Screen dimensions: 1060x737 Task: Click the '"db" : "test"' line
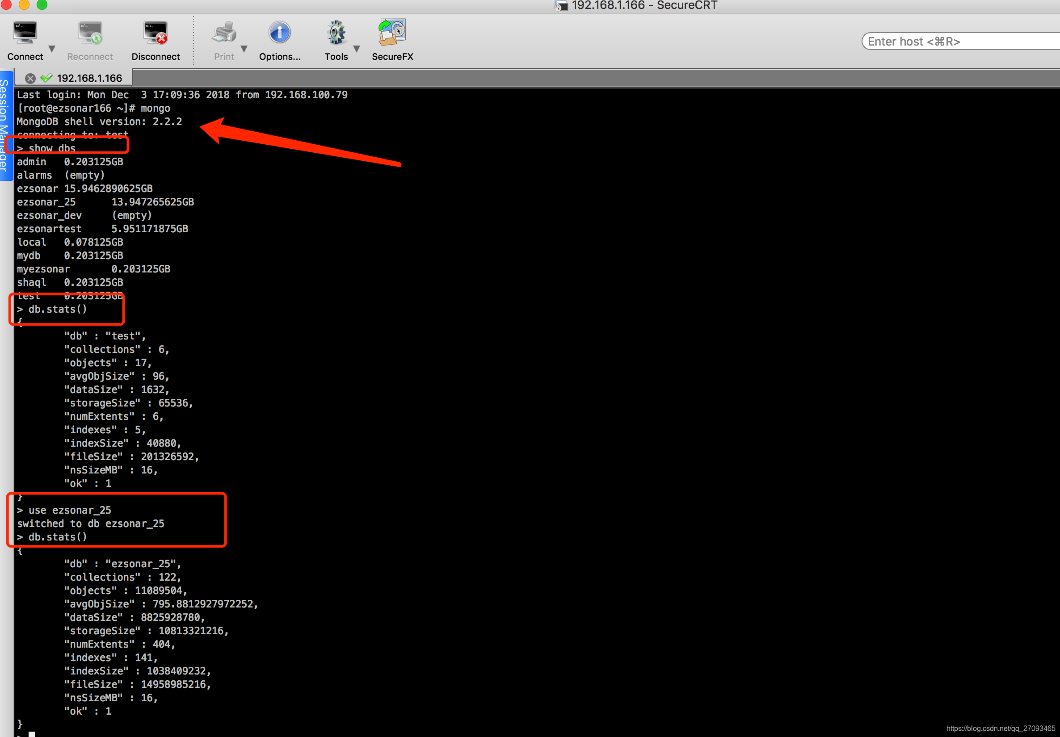pos(105,336)
